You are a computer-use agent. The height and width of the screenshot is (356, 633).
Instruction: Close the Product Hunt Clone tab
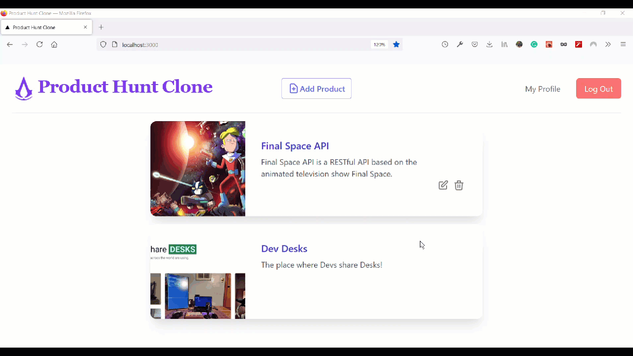[86, 27]
